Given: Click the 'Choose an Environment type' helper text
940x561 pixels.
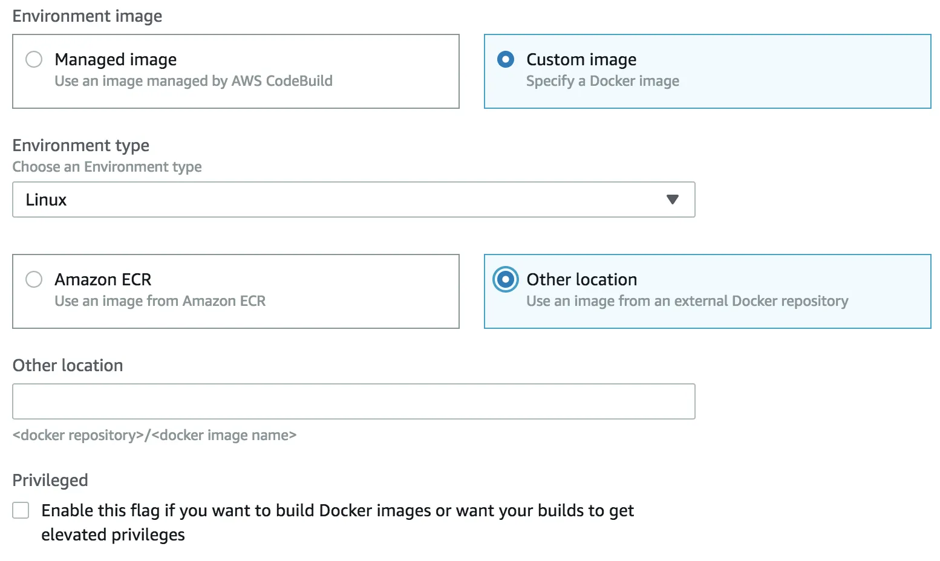Looking at the screenshot, I should (107, 167).
